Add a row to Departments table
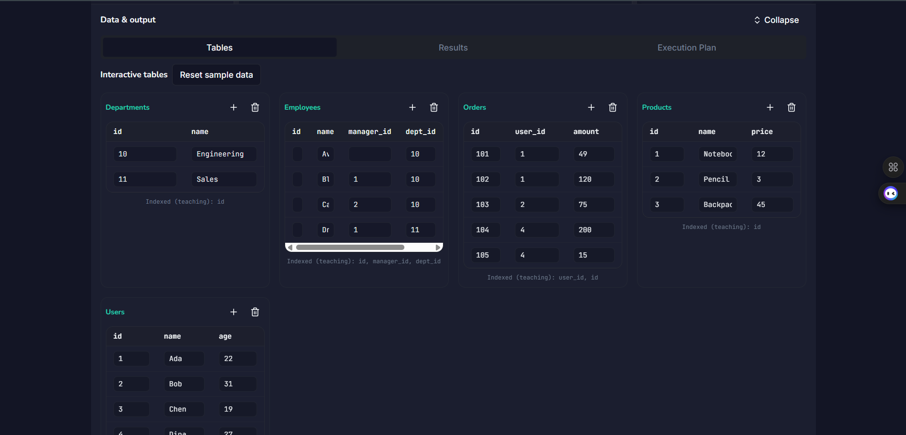Image resolution: width=906 pixels, height=435 pixels. pyautogui.click(x=234, y=107)
